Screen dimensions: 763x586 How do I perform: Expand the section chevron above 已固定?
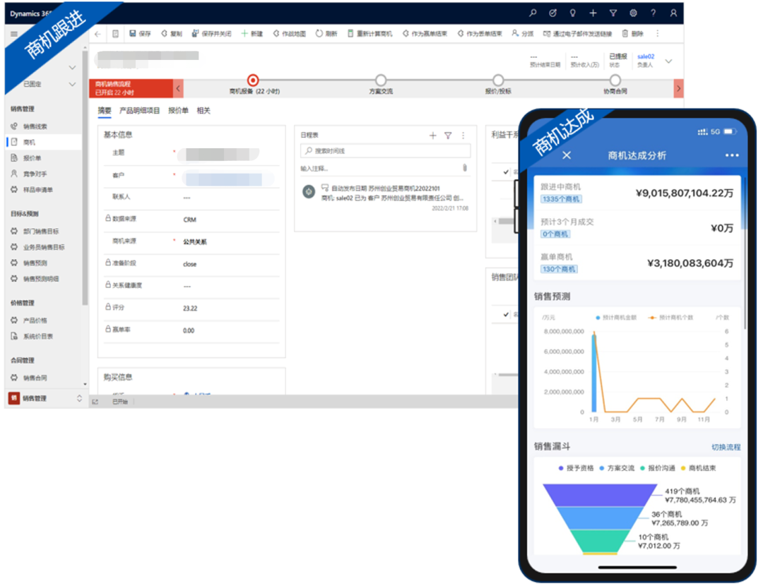(73, 67)
